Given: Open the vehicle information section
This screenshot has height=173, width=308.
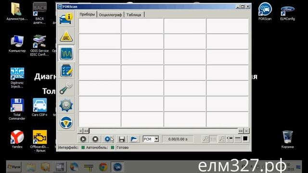Looking at the screenshot, I should [x=66, y=19].
